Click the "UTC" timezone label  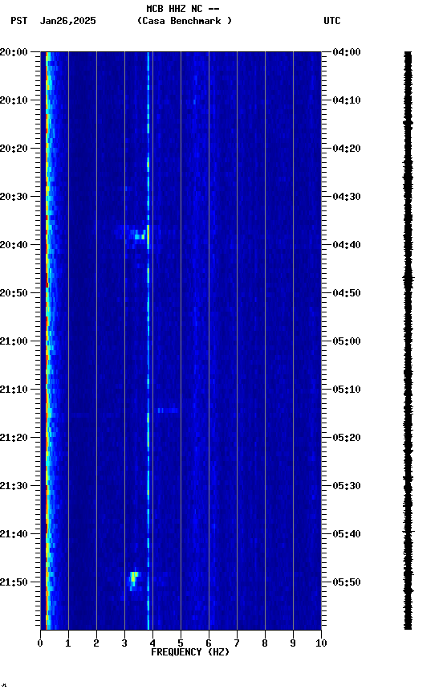coord(332,21)
